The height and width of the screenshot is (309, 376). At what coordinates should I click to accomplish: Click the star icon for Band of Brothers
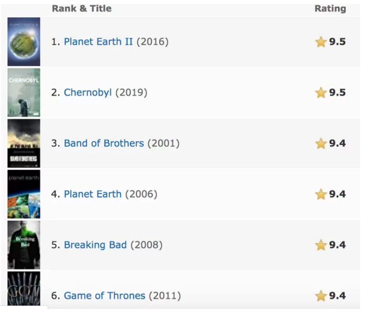click(321, 144)
